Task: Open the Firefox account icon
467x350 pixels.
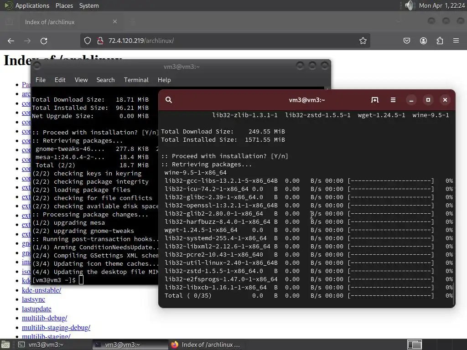Action: (x=423, y=41)
